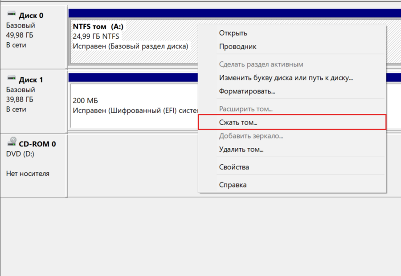Select Проводник in the context menu
The image size is (401, 276).
pyautogui.click(x=237, y=47)
